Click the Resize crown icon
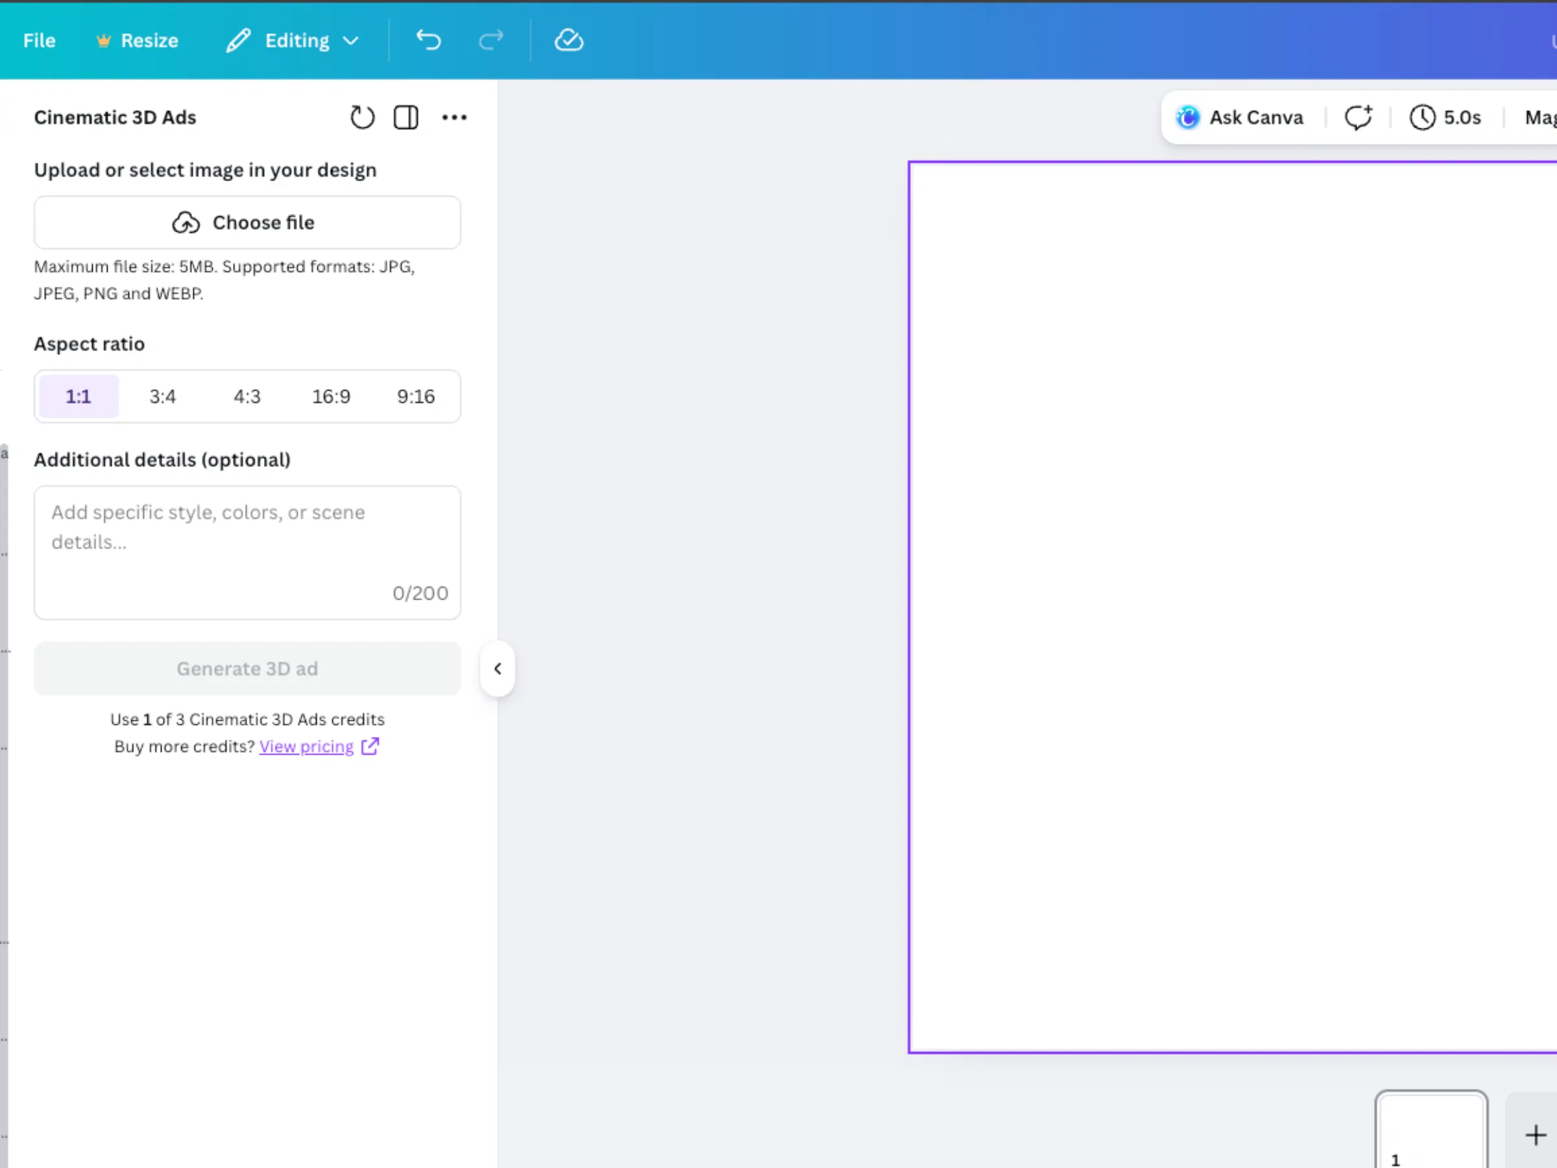The height and width of the screenshot is (1168, 1557). 103,41
